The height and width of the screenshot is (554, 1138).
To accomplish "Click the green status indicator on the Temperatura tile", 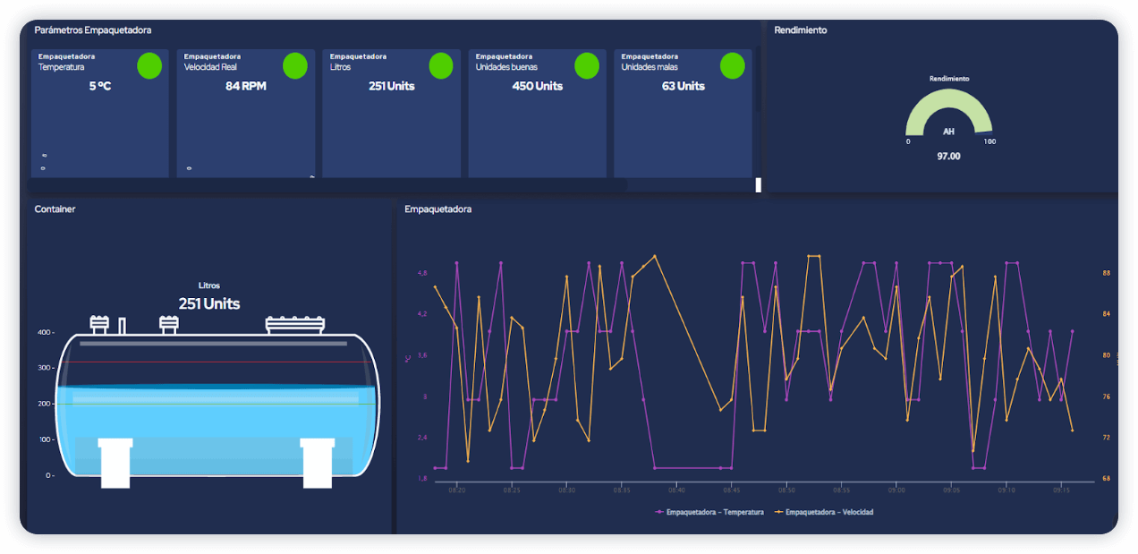I will point(149,65).
